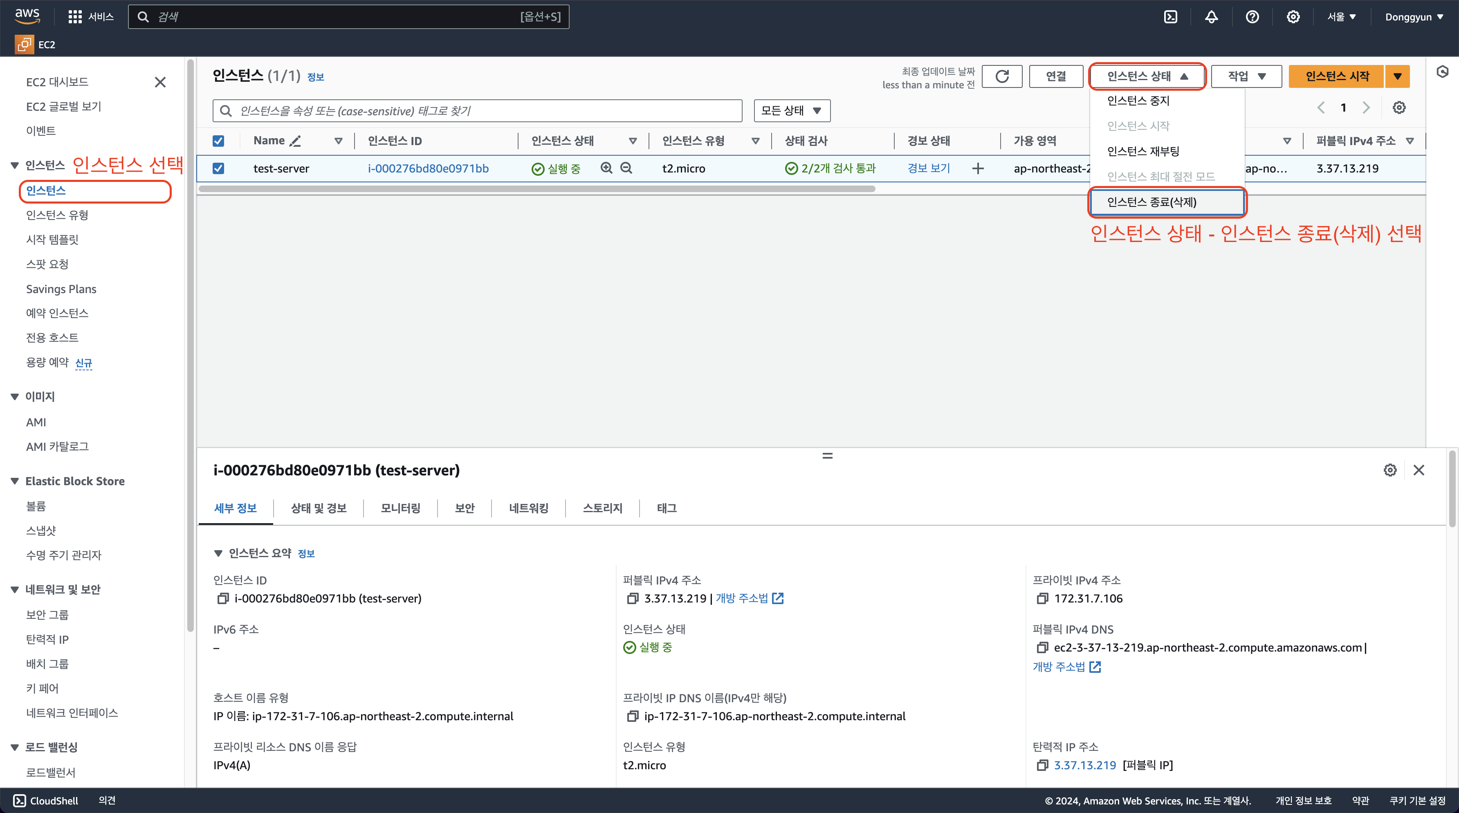The image size is (1459, 813).
Task: Click the zoom-in filter icon beside 실행 중
Action: [x=606, y=168]
